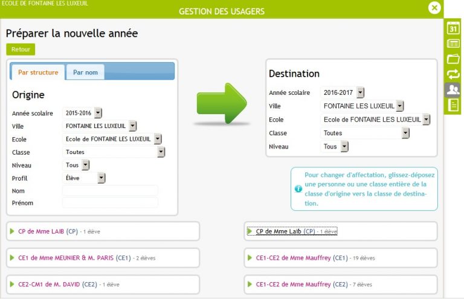Open the news list icon in the sidebar
The image size is (464, 299).
(453, 43)
